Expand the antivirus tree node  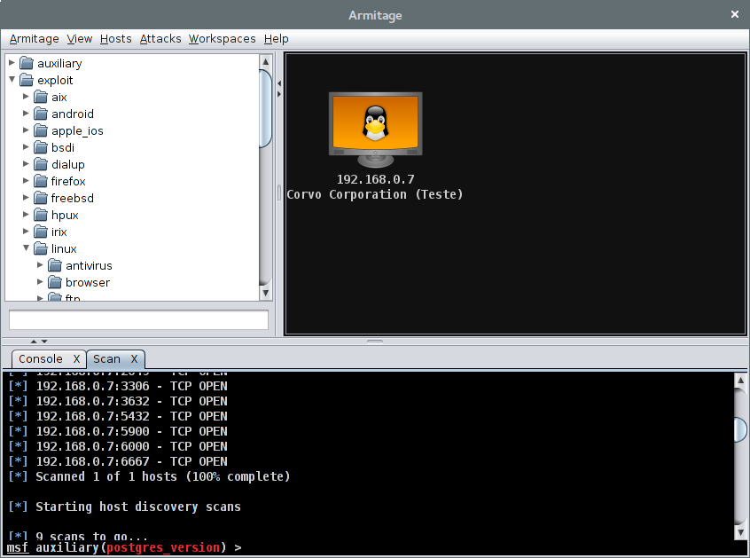40,264
